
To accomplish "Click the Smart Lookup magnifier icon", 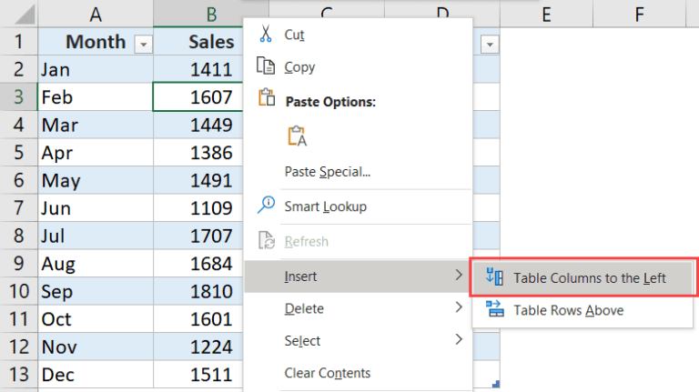I will [266, 206].
